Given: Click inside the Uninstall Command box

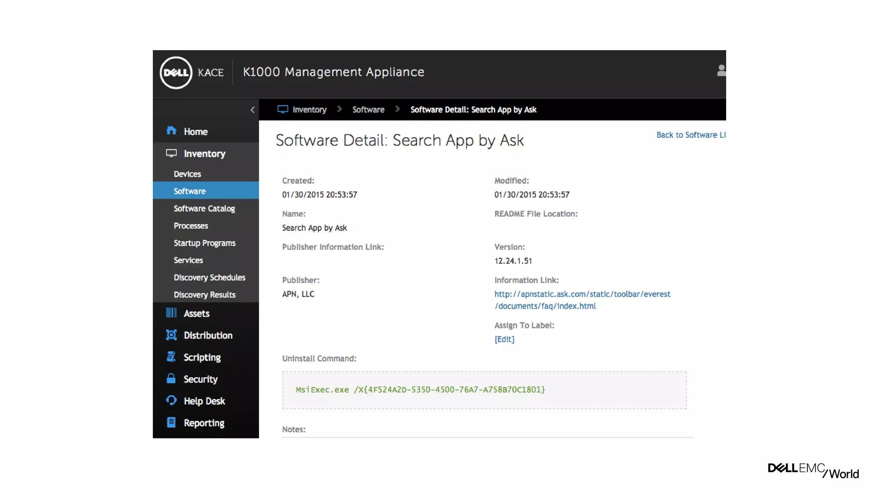Looking at the screenshot, I should 484,390.
